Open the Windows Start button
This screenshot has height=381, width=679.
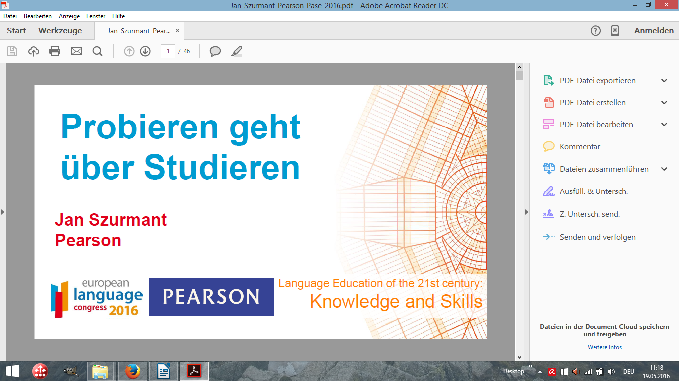point(12,371)
